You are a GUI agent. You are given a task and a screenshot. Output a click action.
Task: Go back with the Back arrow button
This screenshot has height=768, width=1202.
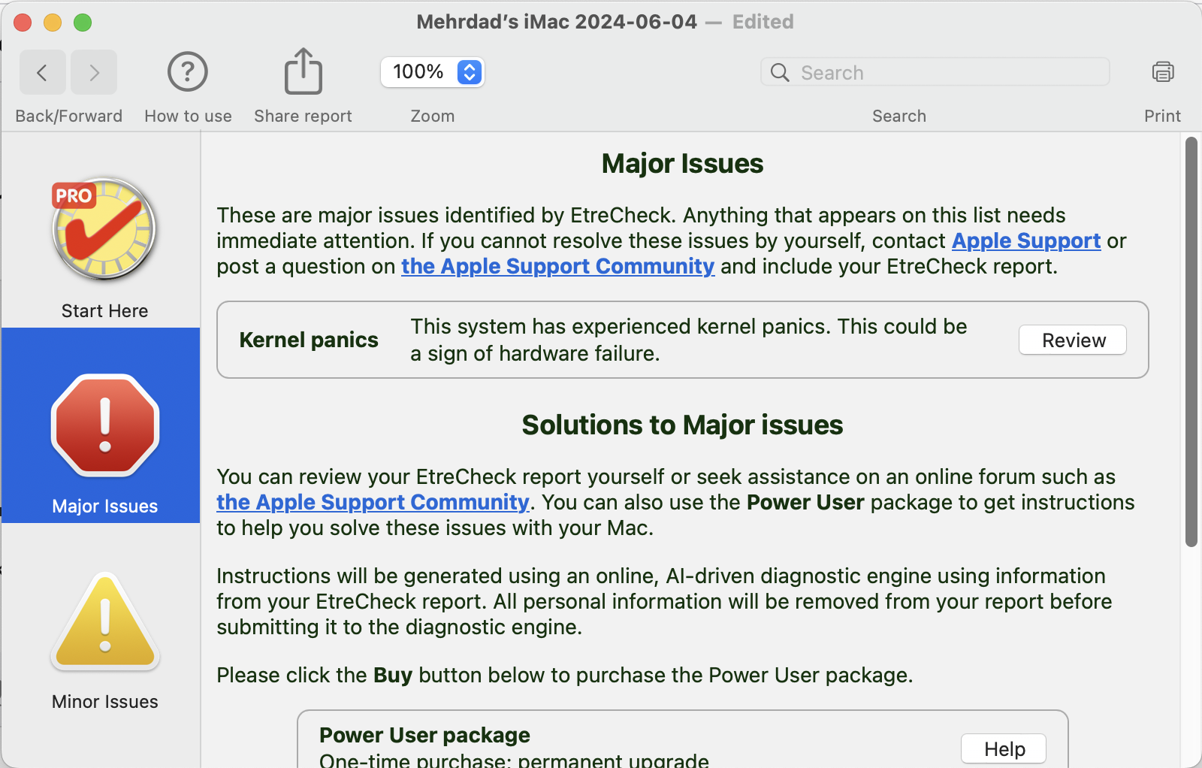tap(42, 72)
